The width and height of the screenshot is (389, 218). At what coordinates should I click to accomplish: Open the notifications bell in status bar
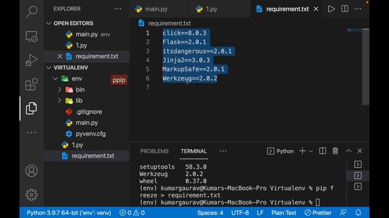358,213
